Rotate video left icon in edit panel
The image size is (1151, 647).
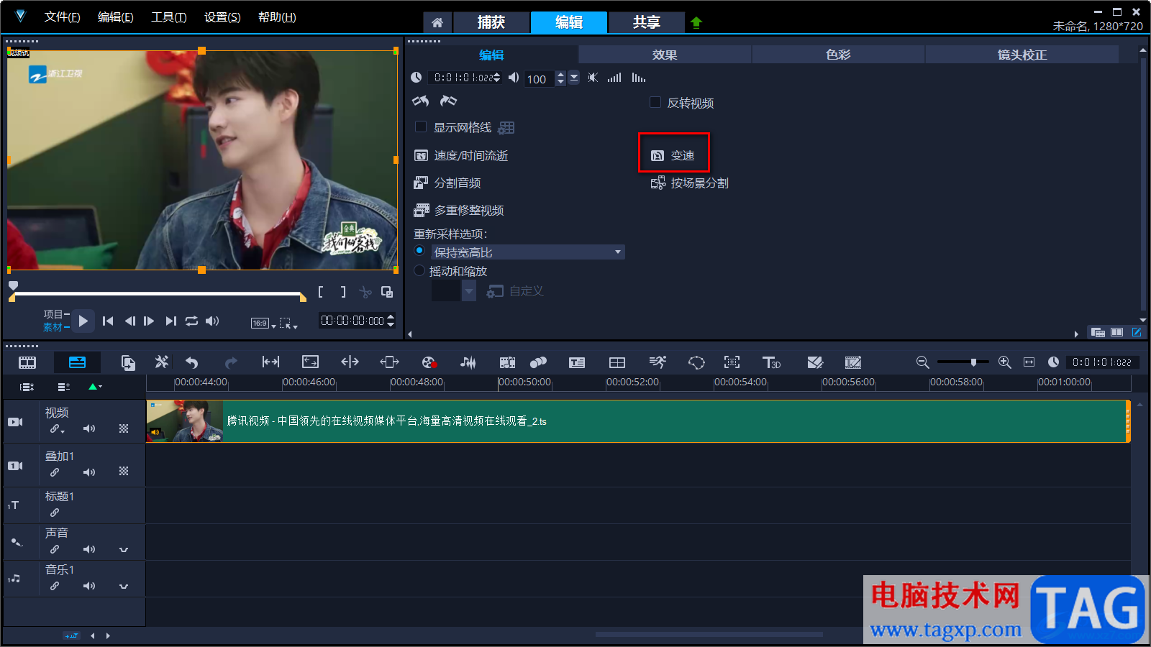point(420,101)
